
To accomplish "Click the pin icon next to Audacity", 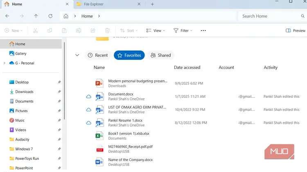I will (x=59, y=139).
